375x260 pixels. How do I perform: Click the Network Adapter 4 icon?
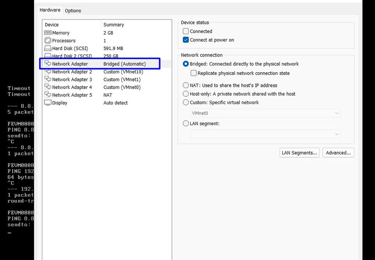48,87
